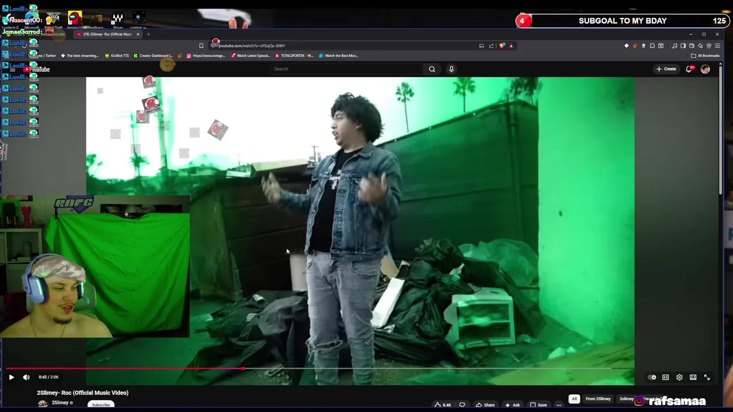Select the 2Slimey- Roc browser tab
The image size is (733, 412).
(x=107, y=34)
